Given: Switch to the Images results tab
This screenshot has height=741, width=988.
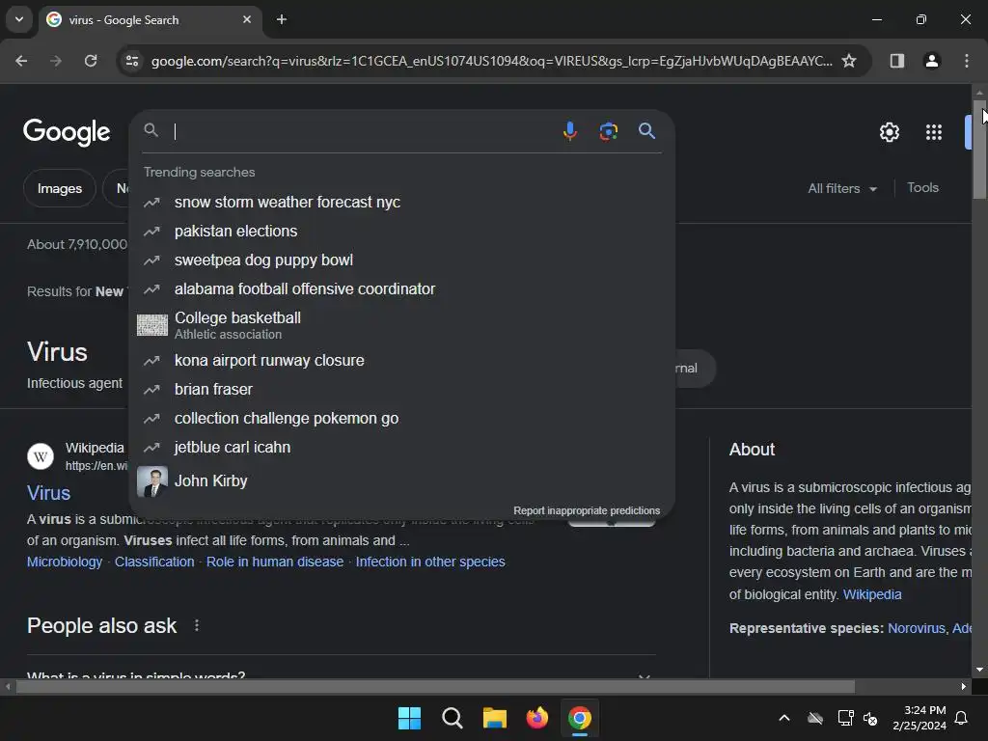Looking at the screenshot, I should point(59,188).
